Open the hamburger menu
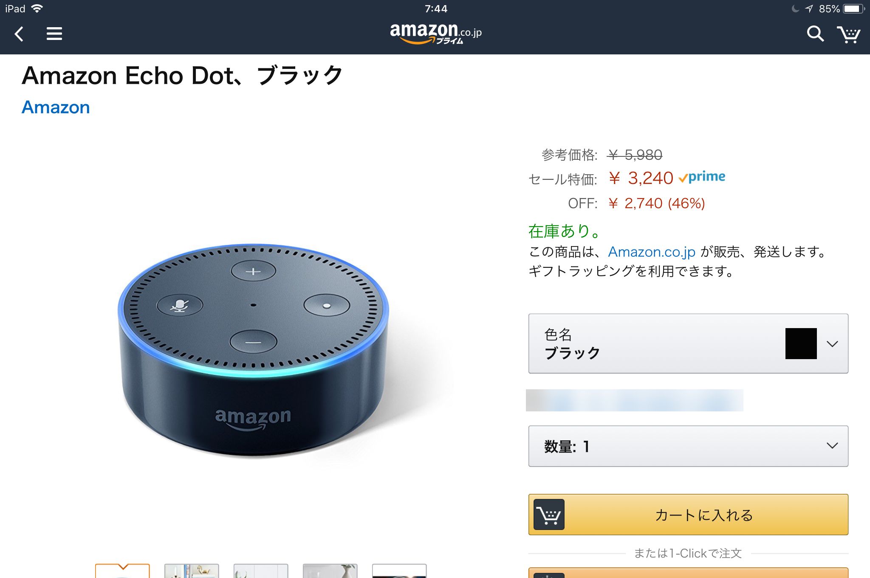Screen dimensions: 870x578 tap(54, 34)
